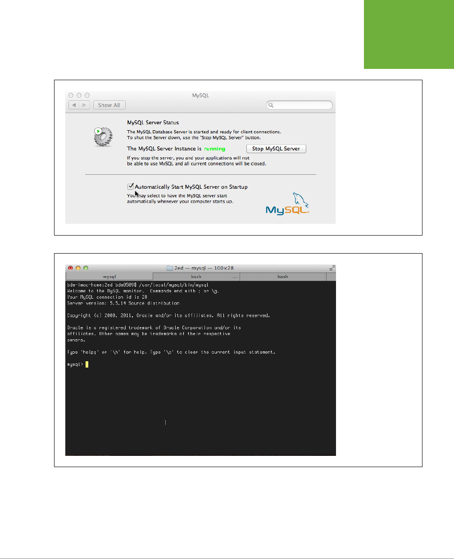The height and width of the screenshot is (559, 454).
Task: Click the 'Your MySQL connection id is 28' line
Action: 107,297
